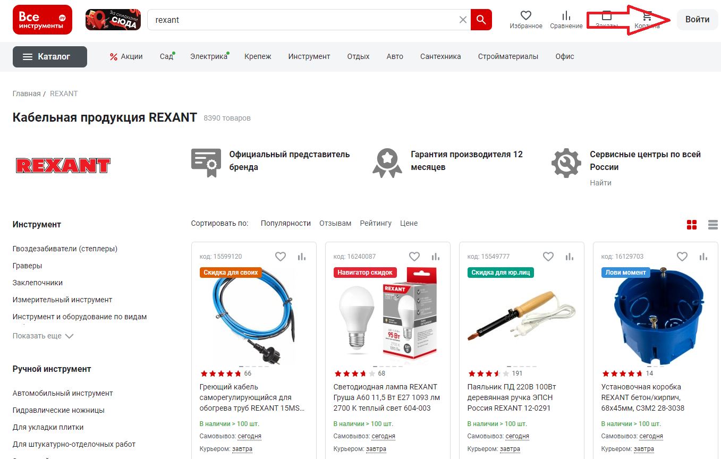Screen dimensions: 721x459
Task: Go to Главная breadcrumb link
Action: [27, 93]
